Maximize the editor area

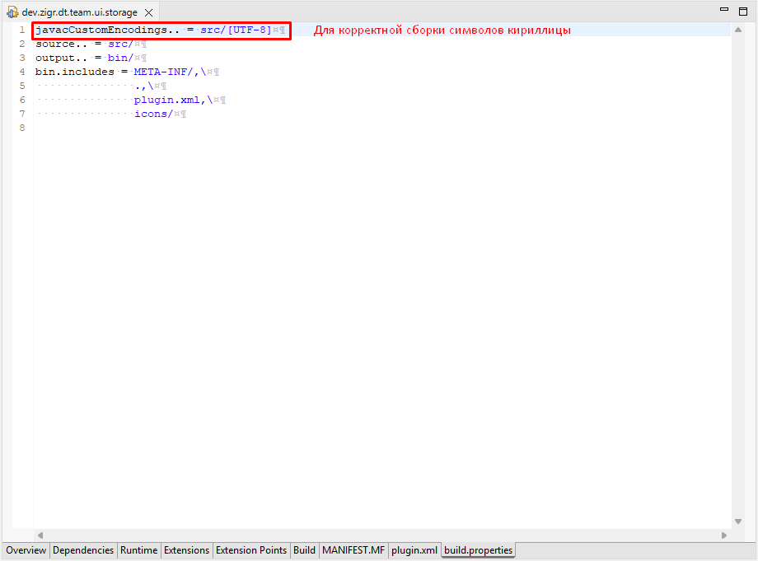pos(743,12)
